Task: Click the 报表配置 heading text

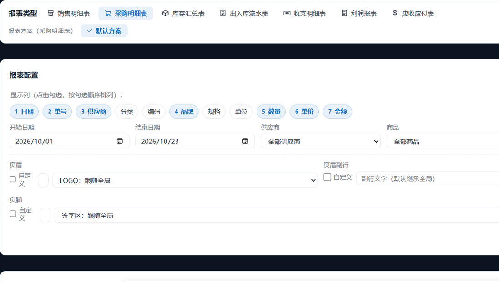Action: 24,75
